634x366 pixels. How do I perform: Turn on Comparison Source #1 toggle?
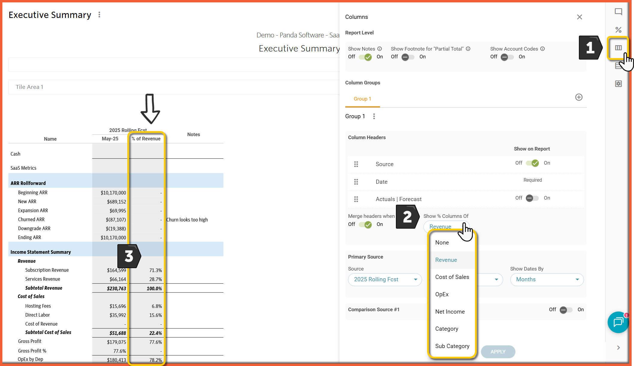566,310
